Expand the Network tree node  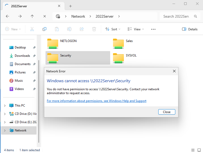[x=5, y=130]
